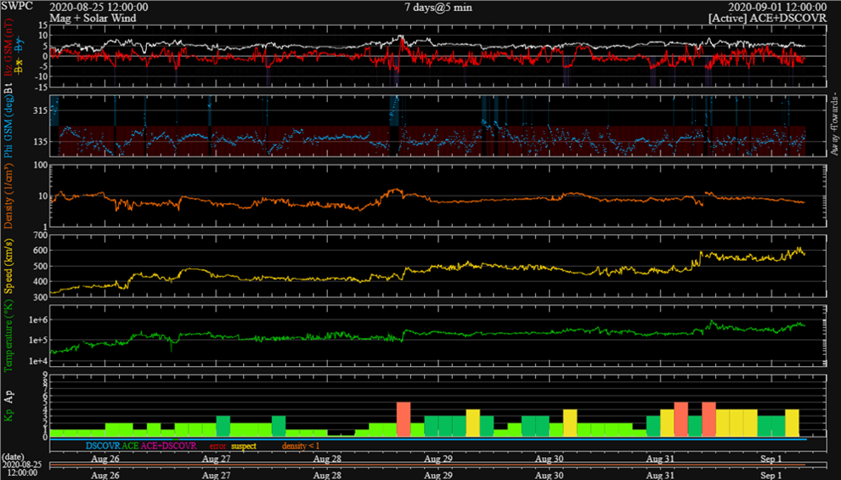The image size is (841, 480).
Task: Click the yellow 'Bx' series label
Action: 20,66
